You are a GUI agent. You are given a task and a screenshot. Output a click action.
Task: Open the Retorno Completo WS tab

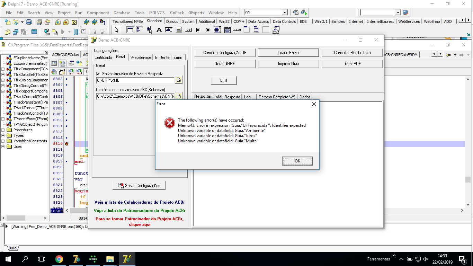click(x=277, y=97)
